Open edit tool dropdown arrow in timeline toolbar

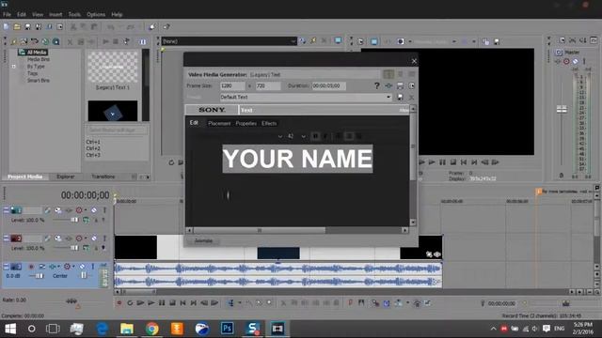tap(240, 303)
